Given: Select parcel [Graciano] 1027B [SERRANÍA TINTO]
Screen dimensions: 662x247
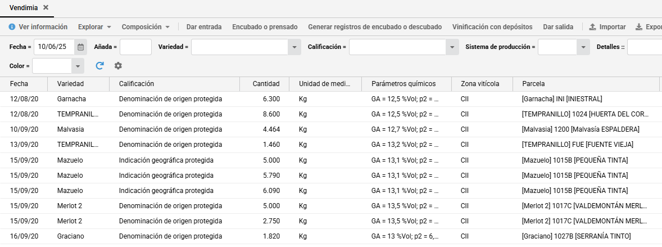Looking at the screenshot, I should [x=586, y=236].
